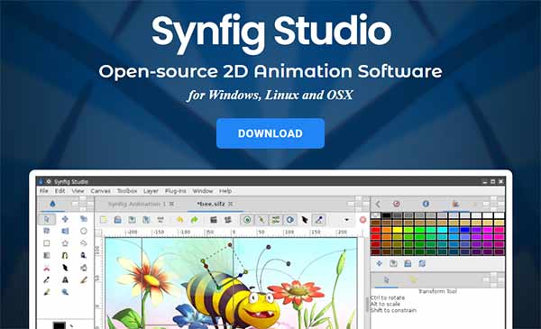
Task: Click the red stop icon near the canvas
Action: coord(362,220)
